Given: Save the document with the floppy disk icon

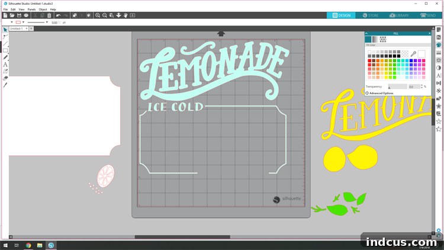Looking at the screenshot, I should pos(19,15).
